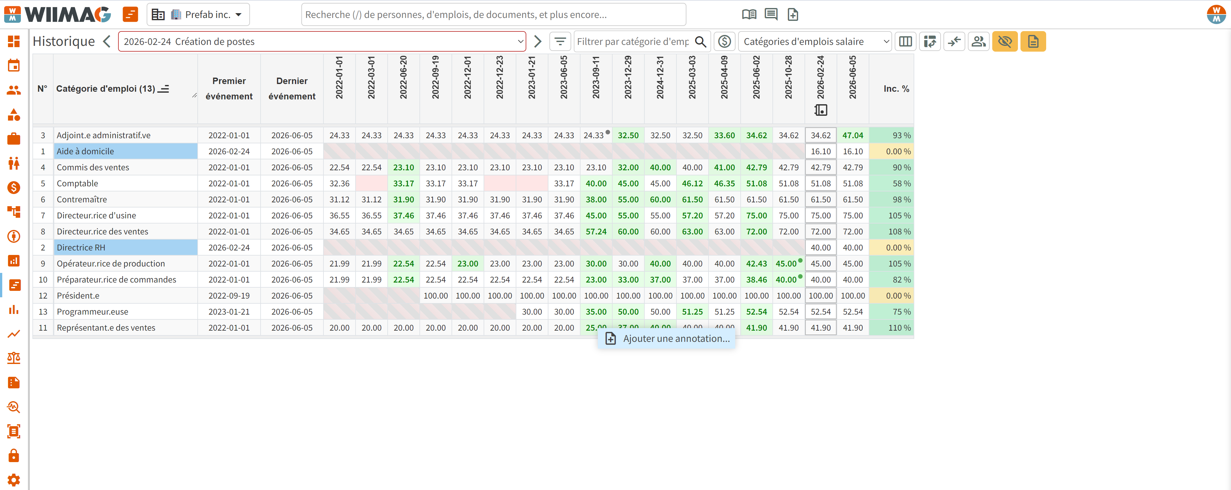Screen dimensions: 1231x490
Task: Click the dollar currency toolbar button
Action: [725, 42]
